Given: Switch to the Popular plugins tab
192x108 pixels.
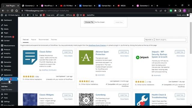Looking at the screenshot, I should [x=34, y=40].
